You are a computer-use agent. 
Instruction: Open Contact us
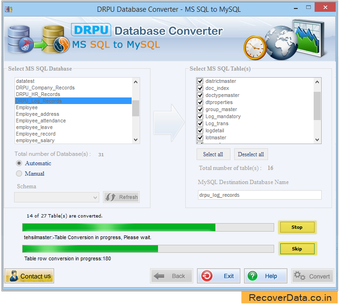[29, 276]
